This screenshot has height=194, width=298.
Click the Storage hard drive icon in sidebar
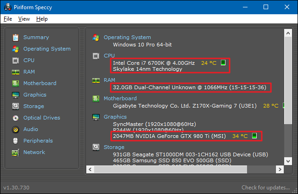tap(16, 106)
